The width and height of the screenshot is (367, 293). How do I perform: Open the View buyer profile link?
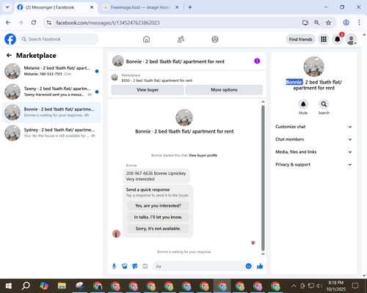[x=203, y=155]
